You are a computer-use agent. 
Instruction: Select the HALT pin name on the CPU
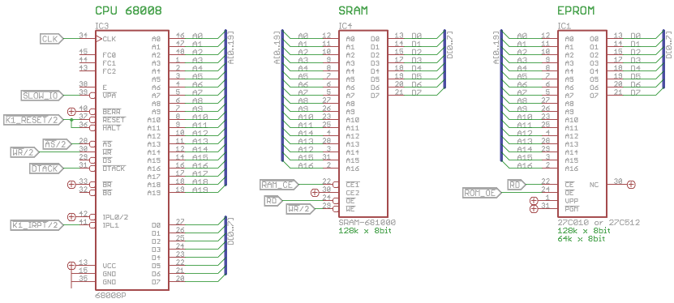tap(111, 128)
